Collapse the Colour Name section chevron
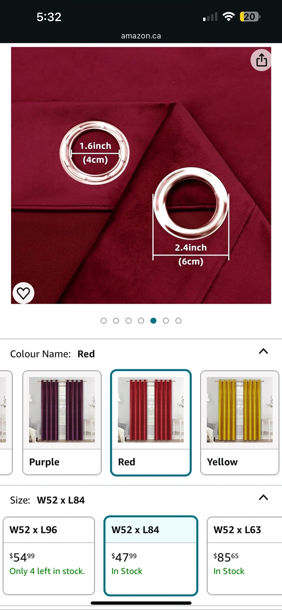The height and width of the screenshot is (610, 282). coord(263,351)
